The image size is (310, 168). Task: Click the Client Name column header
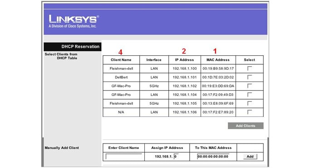[x=121, y=60]
